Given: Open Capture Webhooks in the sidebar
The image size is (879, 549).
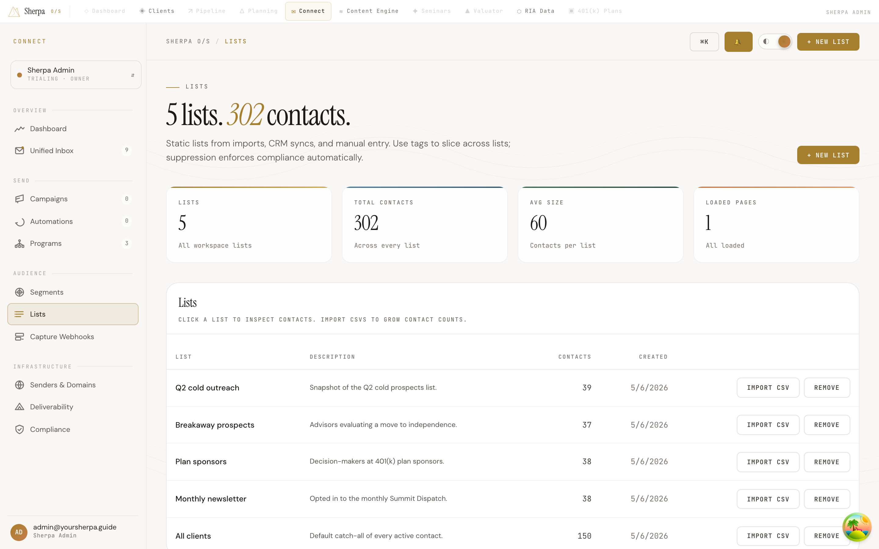Looking at the screenshot, I should [73, 337].
